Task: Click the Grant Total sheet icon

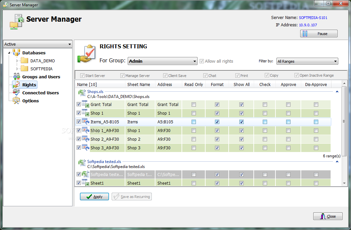Action: (x=86, y=104)
